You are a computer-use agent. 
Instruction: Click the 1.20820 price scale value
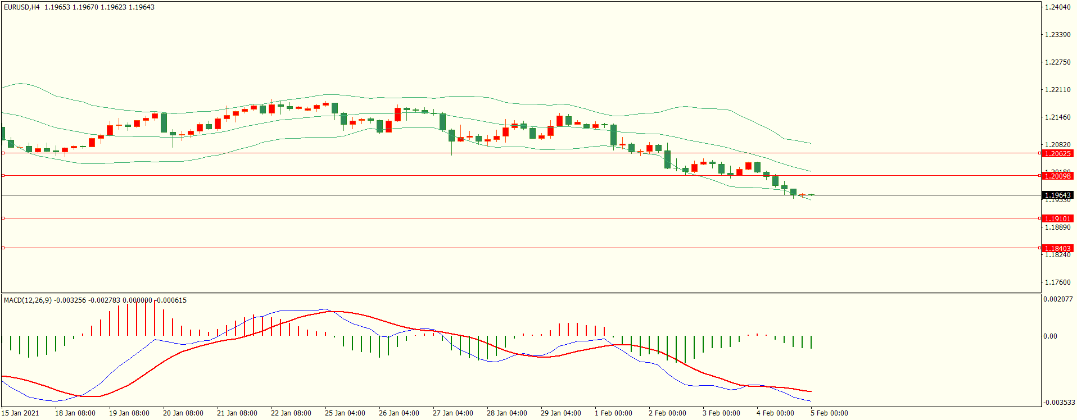point(1057,145)
